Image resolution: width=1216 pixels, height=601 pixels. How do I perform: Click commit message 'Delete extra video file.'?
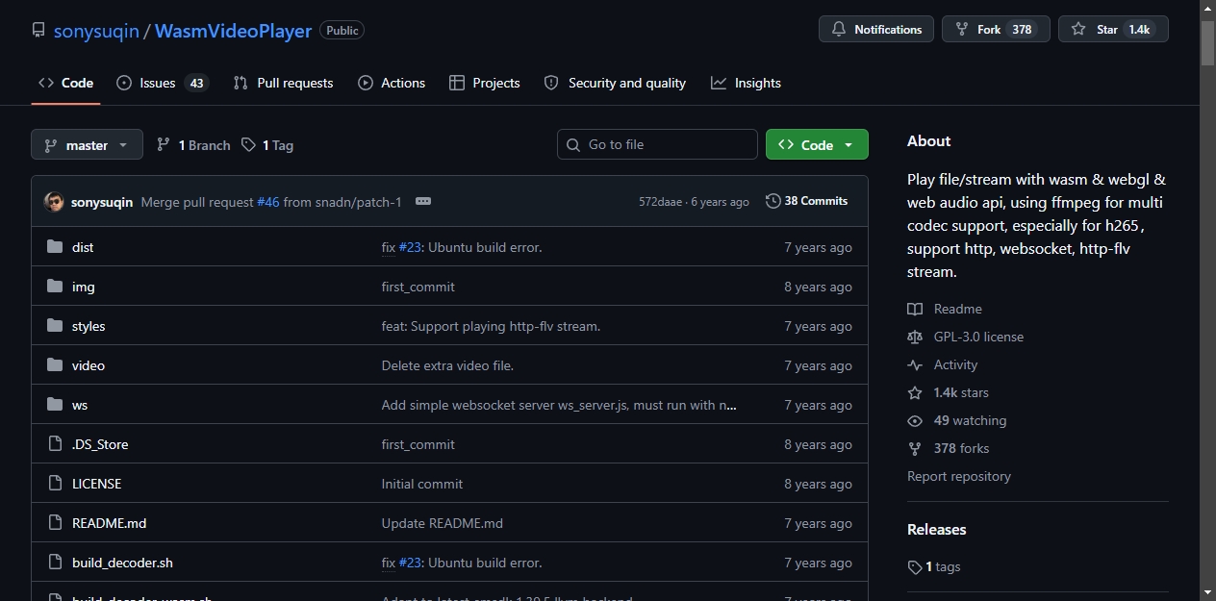click(447, 365)
